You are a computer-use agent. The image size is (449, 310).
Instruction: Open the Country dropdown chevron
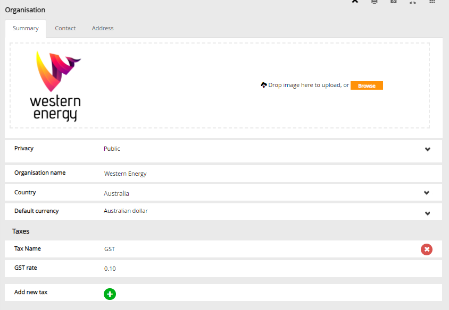[x=427, y=193]
